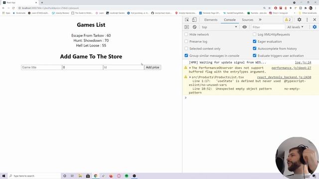Click the console prompt input line
The image size is (319, 179).
[251, 98]
